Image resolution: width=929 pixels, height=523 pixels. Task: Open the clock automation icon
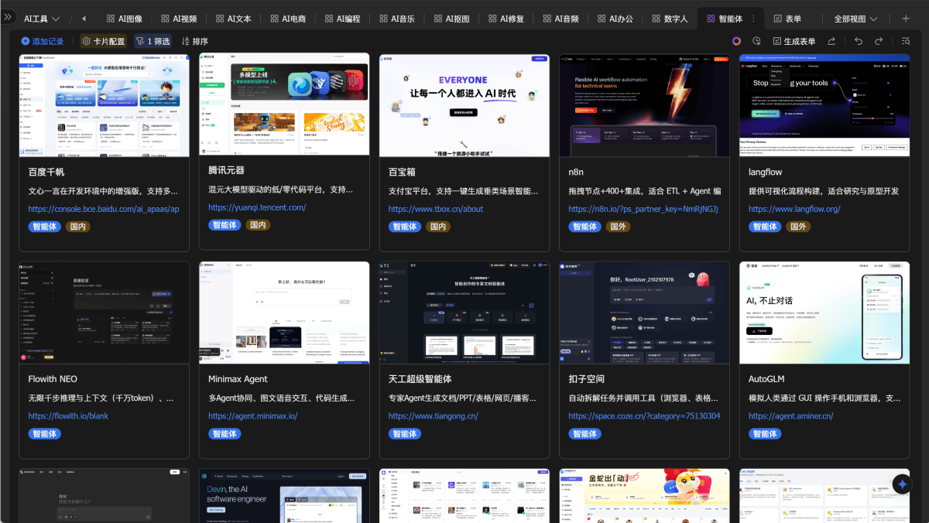[x=758, y=41]
